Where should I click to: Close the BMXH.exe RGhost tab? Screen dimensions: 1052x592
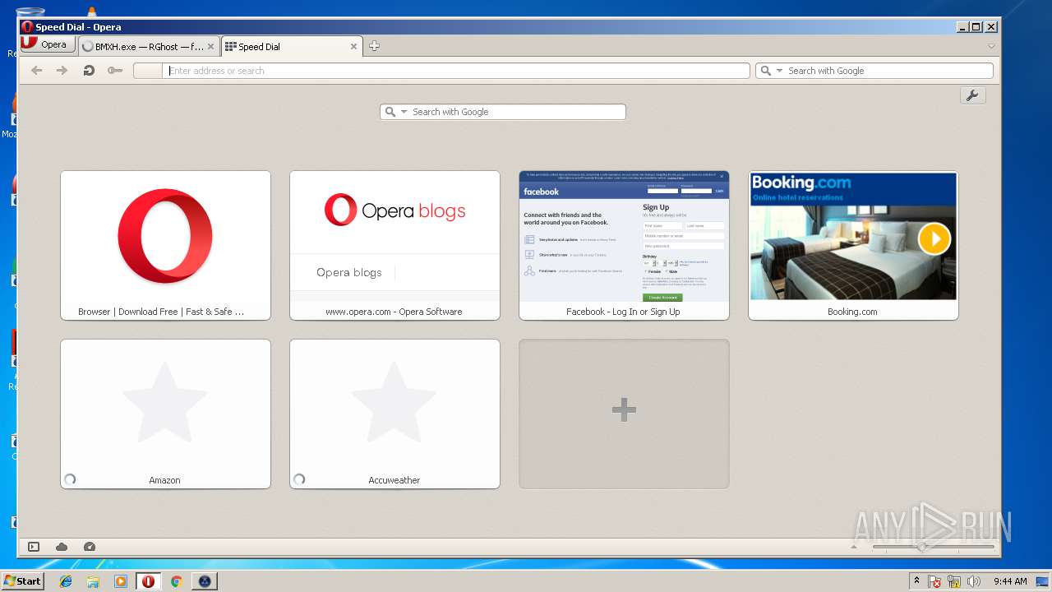pyautogui.click(x=211, y=47)
